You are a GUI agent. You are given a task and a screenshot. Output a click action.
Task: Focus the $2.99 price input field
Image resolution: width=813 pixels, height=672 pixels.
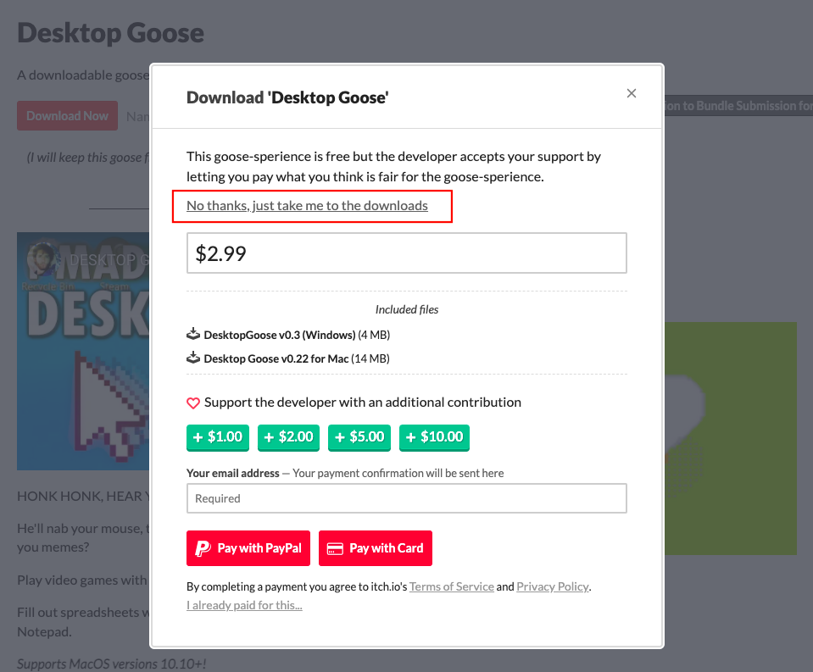tap(406, 253)
